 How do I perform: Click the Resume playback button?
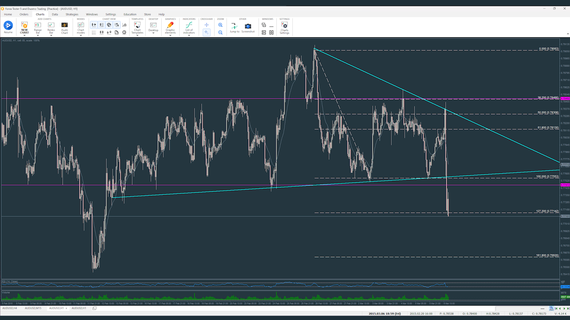tap(8, 25)
